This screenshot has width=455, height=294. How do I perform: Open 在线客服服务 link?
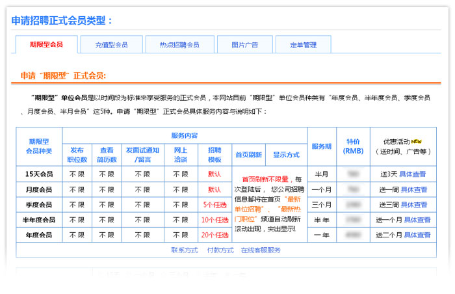(x=261, y=250)
